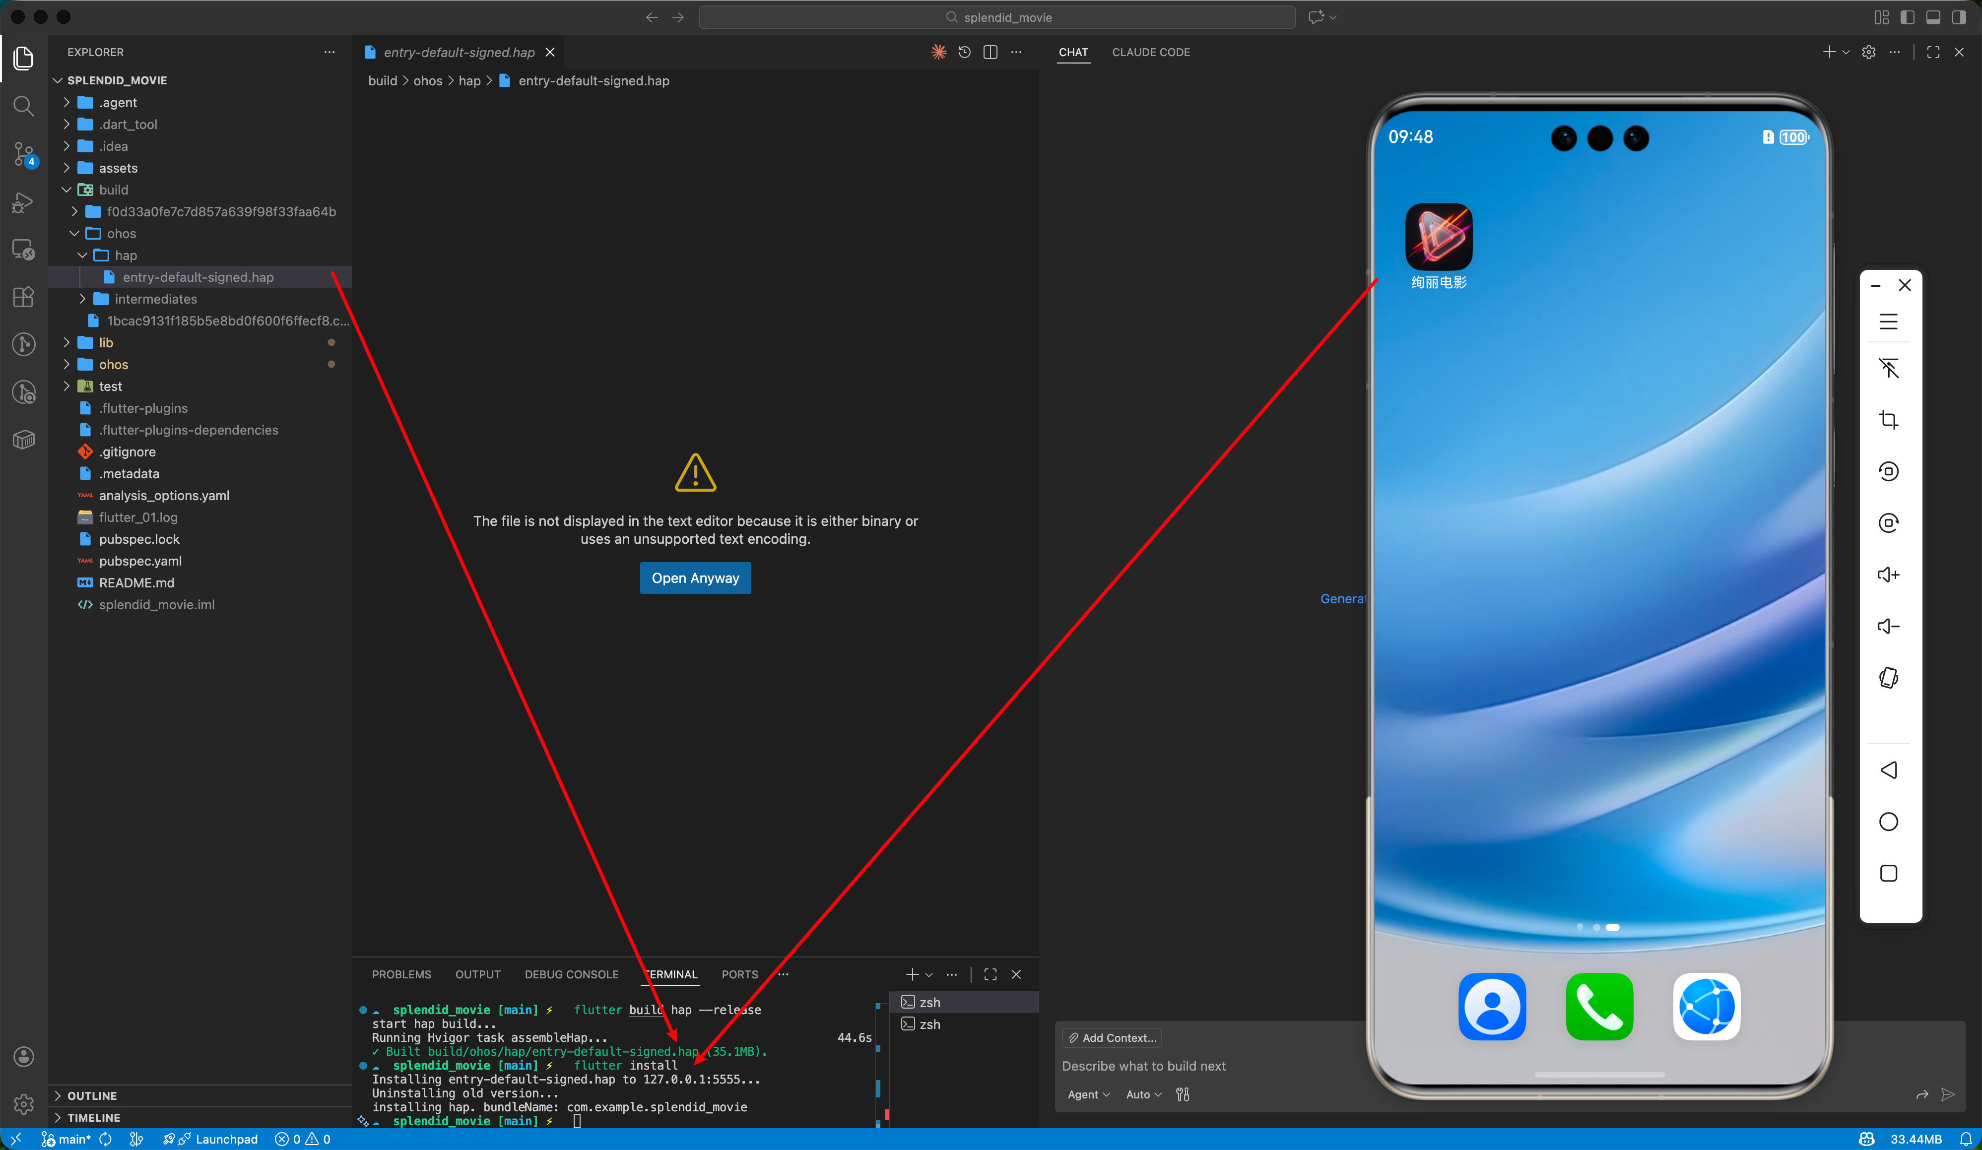Switch to the CLAUDE CODE tab
The image size is (1982, 1150).
point(1150,52)
